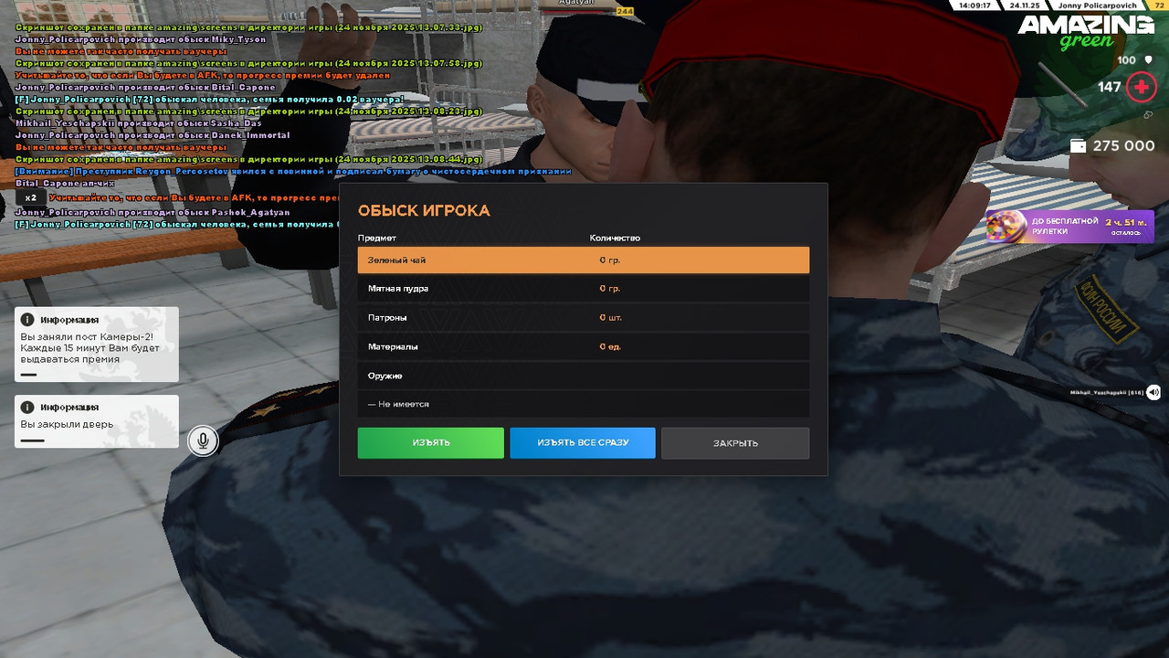
Task: Click the Amazing green server logo
Action: click(x=1087, y=32)
